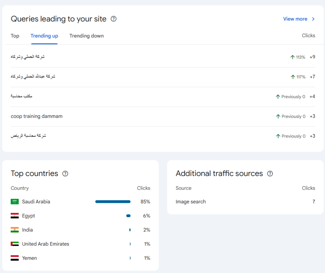Click the query coop training dammam
This screenshot has width=325, height=273.
click(x=36, y=116)
